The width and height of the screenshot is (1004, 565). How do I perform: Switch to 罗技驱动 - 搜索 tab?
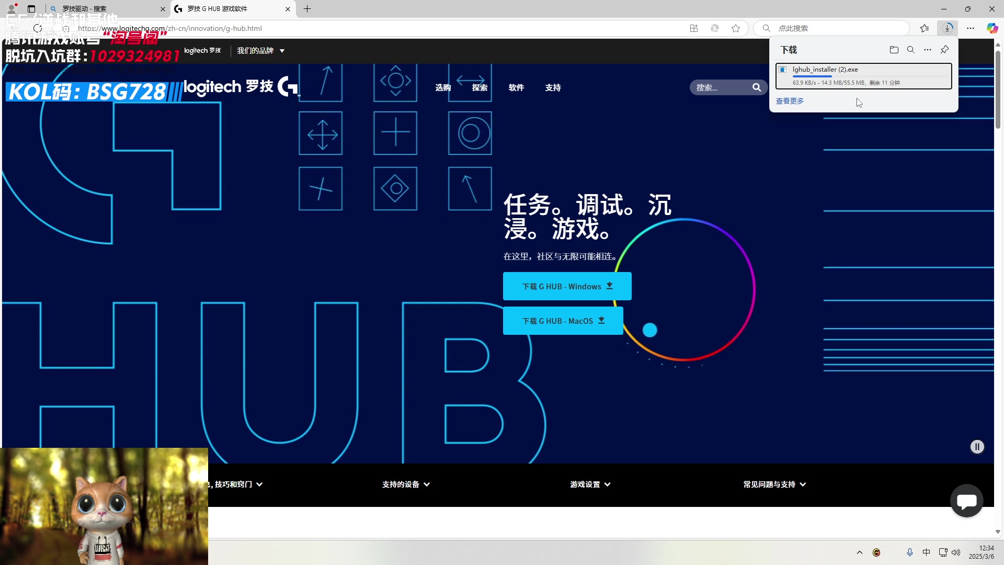click(x=107, y=9)
